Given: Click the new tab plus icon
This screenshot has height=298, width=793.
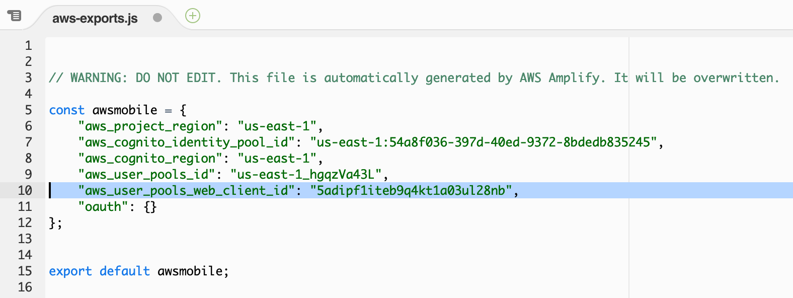Looking at the screenshot, I should click(x=193, y=16).
